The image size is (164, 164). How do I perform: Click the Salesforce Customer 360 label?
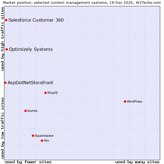click(36, 20)
